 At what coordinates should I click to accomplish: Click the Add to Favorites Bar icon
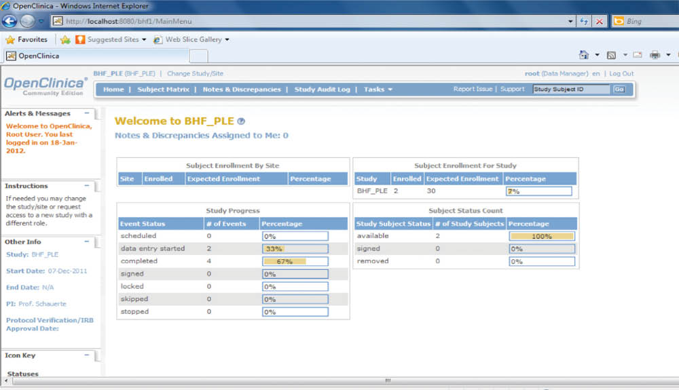tap(65, 39)
